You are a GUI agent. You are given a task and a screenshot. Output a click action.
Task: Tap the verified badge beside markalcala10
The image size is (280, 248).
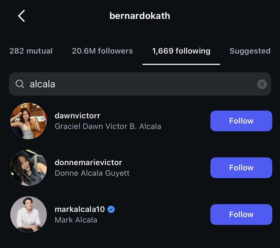tap(111, 209)
